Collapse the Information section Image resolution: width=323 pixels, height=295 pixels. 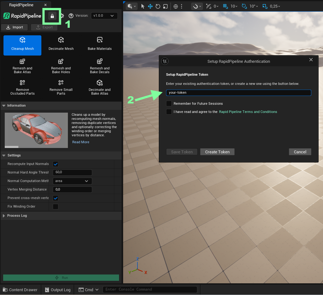pos(4,105)
